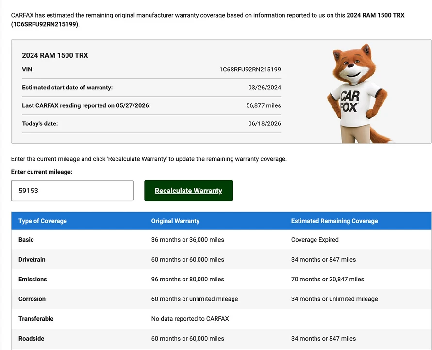432x350 pixels.
Task: Click the Corrosion coverage row label
Action: pyautogui.click(x=32, y=299)
